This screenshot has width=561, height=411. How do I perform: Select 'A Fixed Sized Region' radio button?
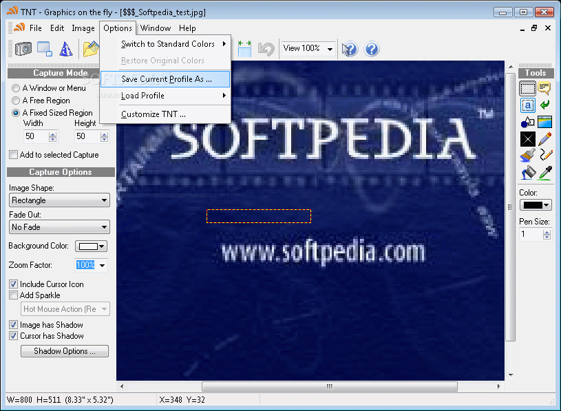point(15,113)
